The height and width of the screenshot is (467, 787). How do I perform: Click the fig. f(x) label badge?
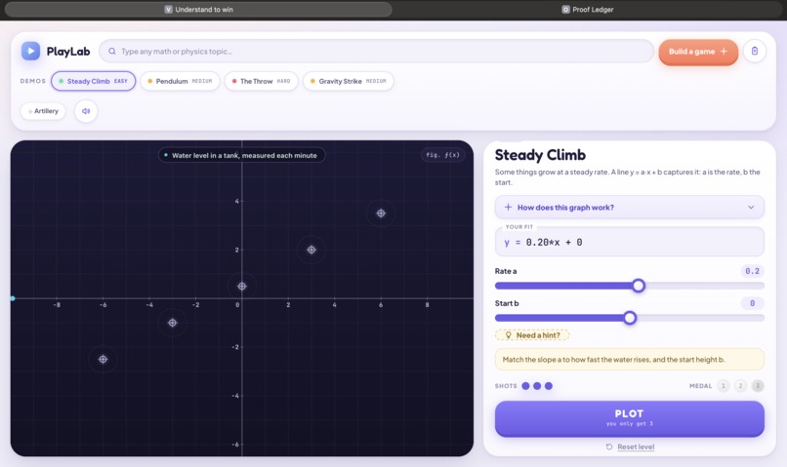click(x=442, y=155)
